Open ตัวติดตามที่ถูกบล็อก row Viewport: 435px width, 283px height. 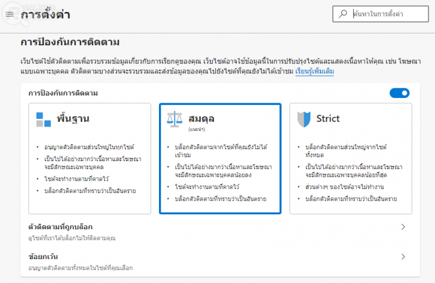[x=220, y=232]
